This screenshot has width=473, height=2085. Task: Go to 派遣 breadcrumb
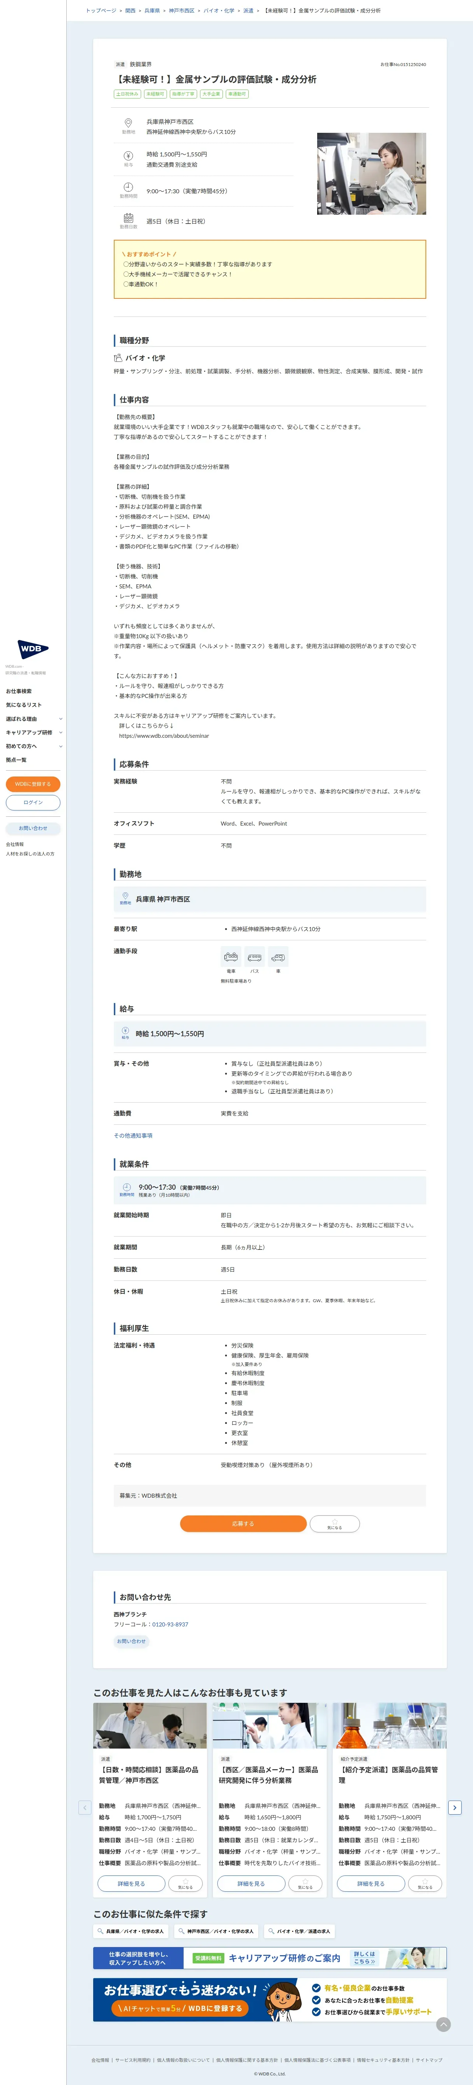(248, 11)
